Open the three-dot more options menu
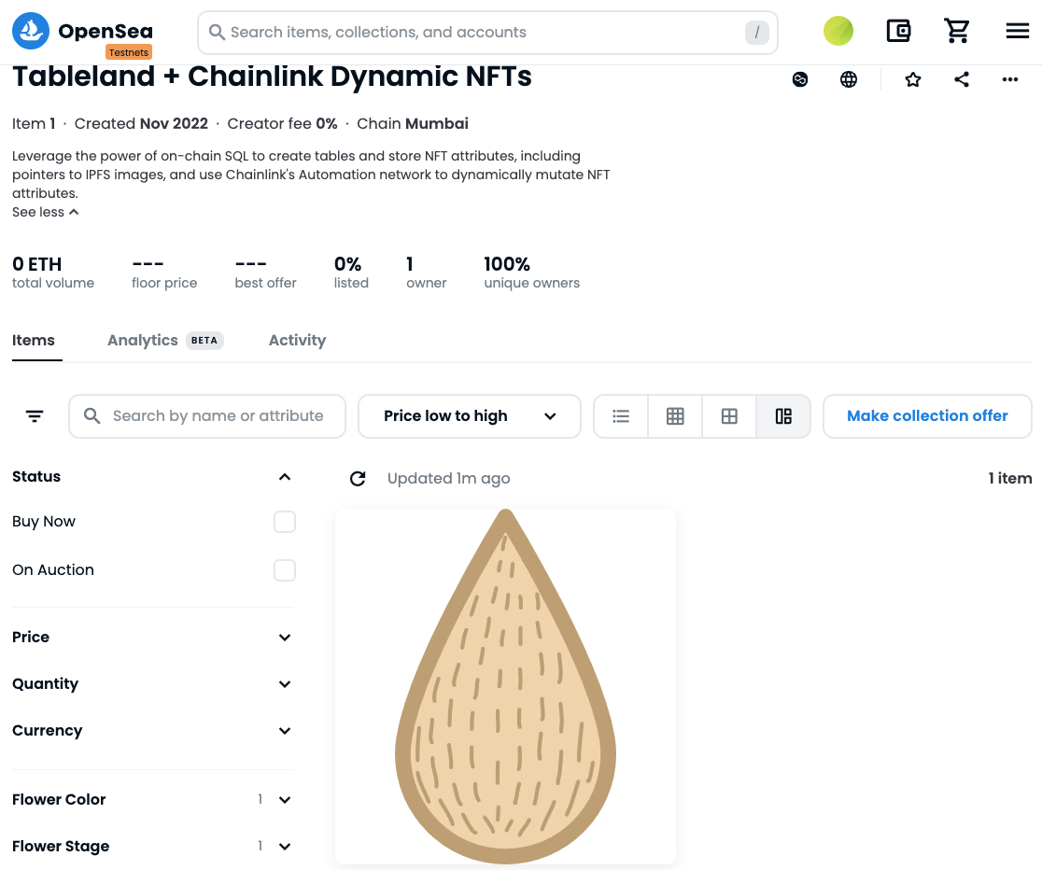 point(1009,80)
